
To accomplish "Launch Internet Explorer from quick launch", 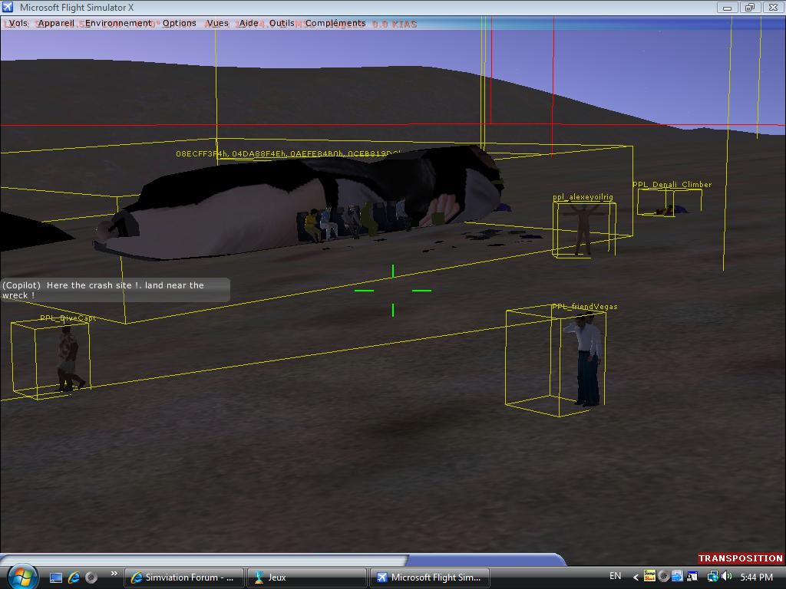I will coord(74,577).
